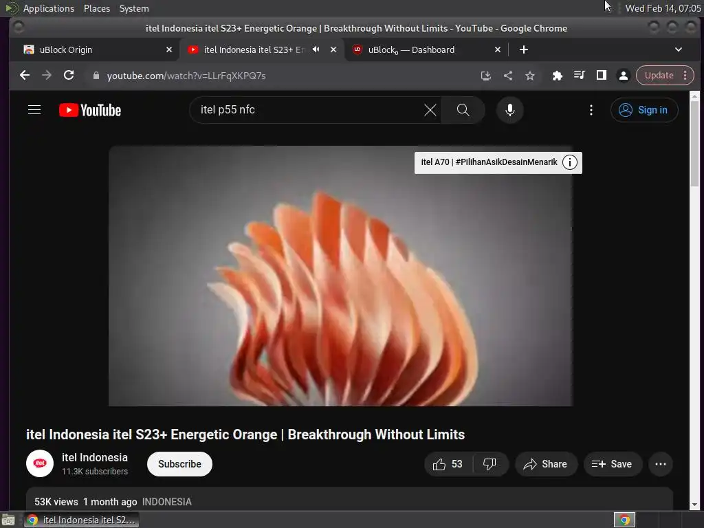This screenshot has width=704, height=528.
Task: Open the System menu
Action: click(134, 8)
